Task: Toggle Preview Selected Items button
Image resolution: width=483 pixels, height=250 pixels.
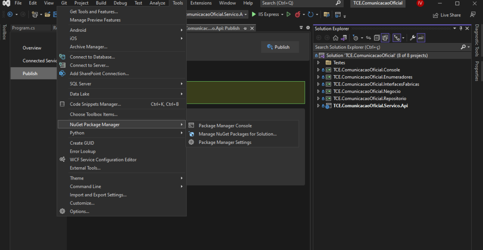Action: 421,38
